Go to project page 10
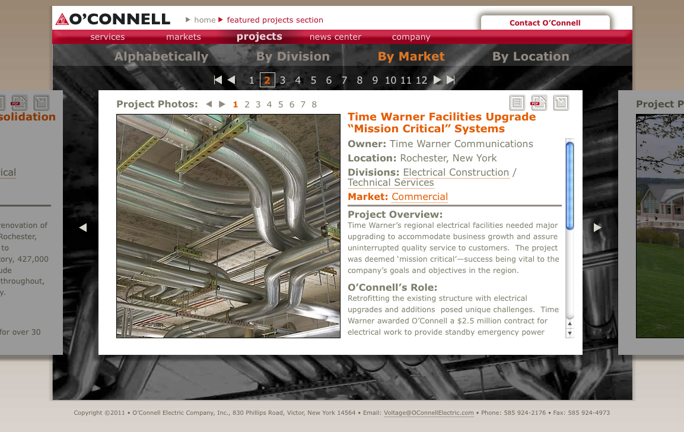The width and height of the screenshot is (684, 432). point(390,80)
